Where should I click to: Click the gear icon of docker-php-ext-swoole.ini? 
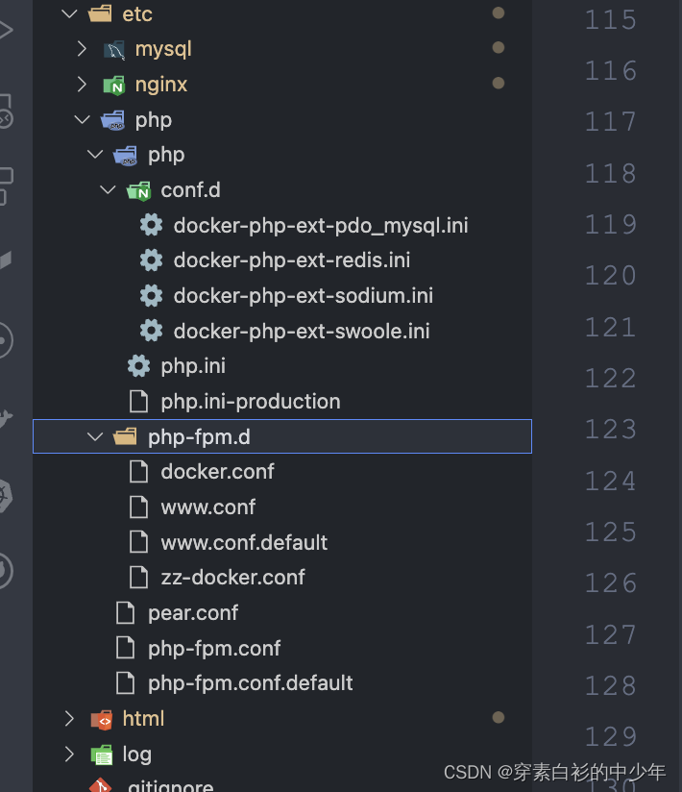pyautogui.click(x=151, y=331)
